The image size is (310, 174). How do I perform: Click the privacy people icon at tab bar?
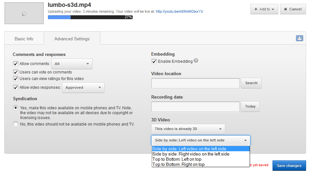coord(299,38)
